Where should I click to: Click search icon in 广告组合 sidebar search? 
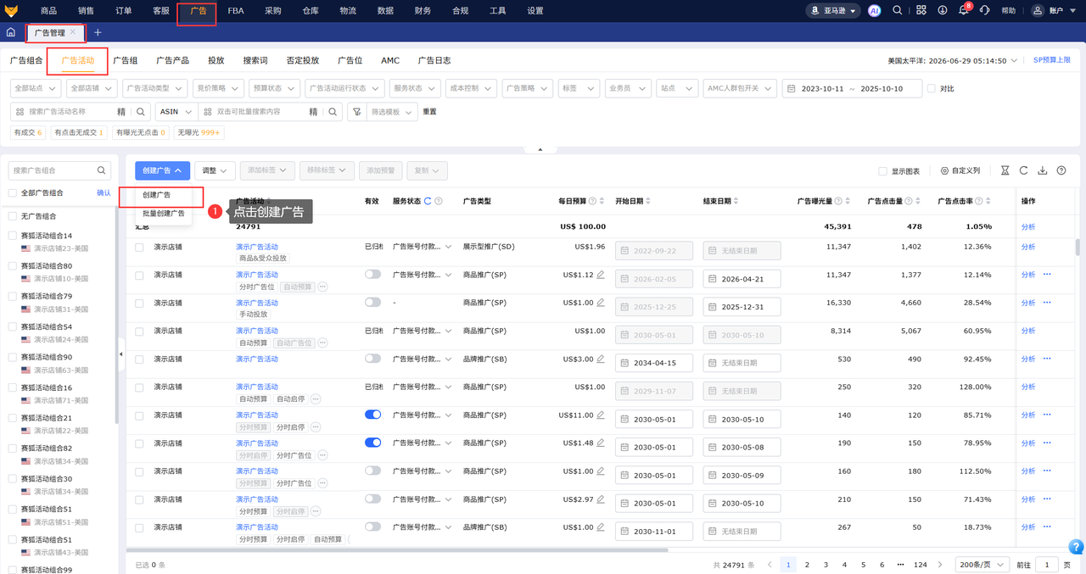[x=102, y=170]
